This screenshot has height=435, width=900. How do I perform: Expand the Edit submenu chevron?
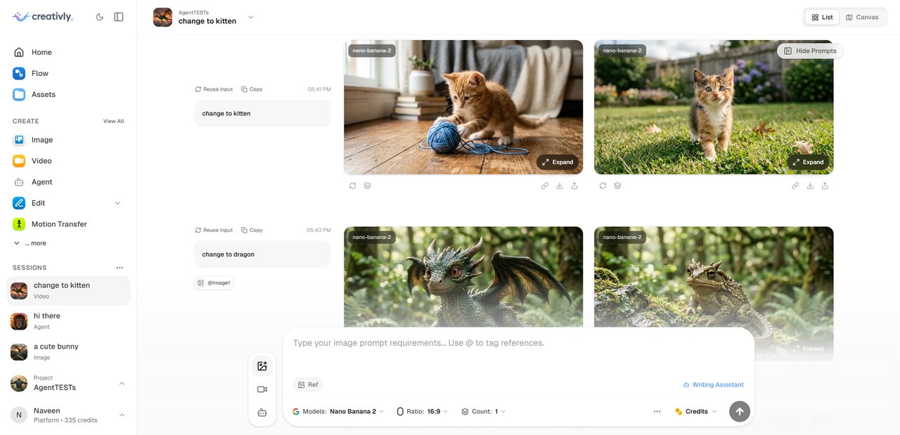coord(117,203)
